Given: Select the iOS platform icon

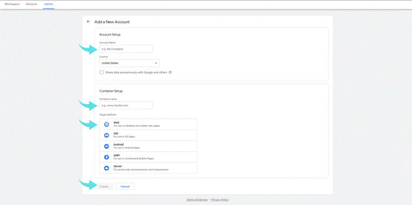Looking at the screenshot, I should [106, 135].
